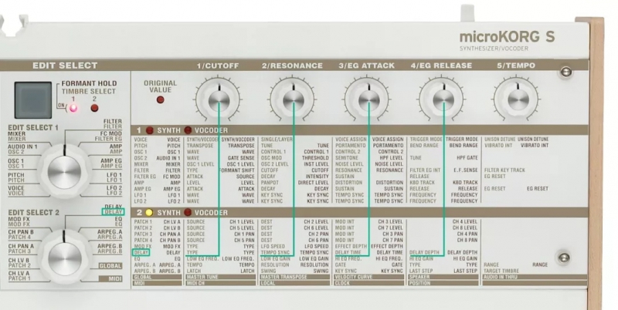
Task: Click the INST LEVEL parameter text
Action: [316, 164]
